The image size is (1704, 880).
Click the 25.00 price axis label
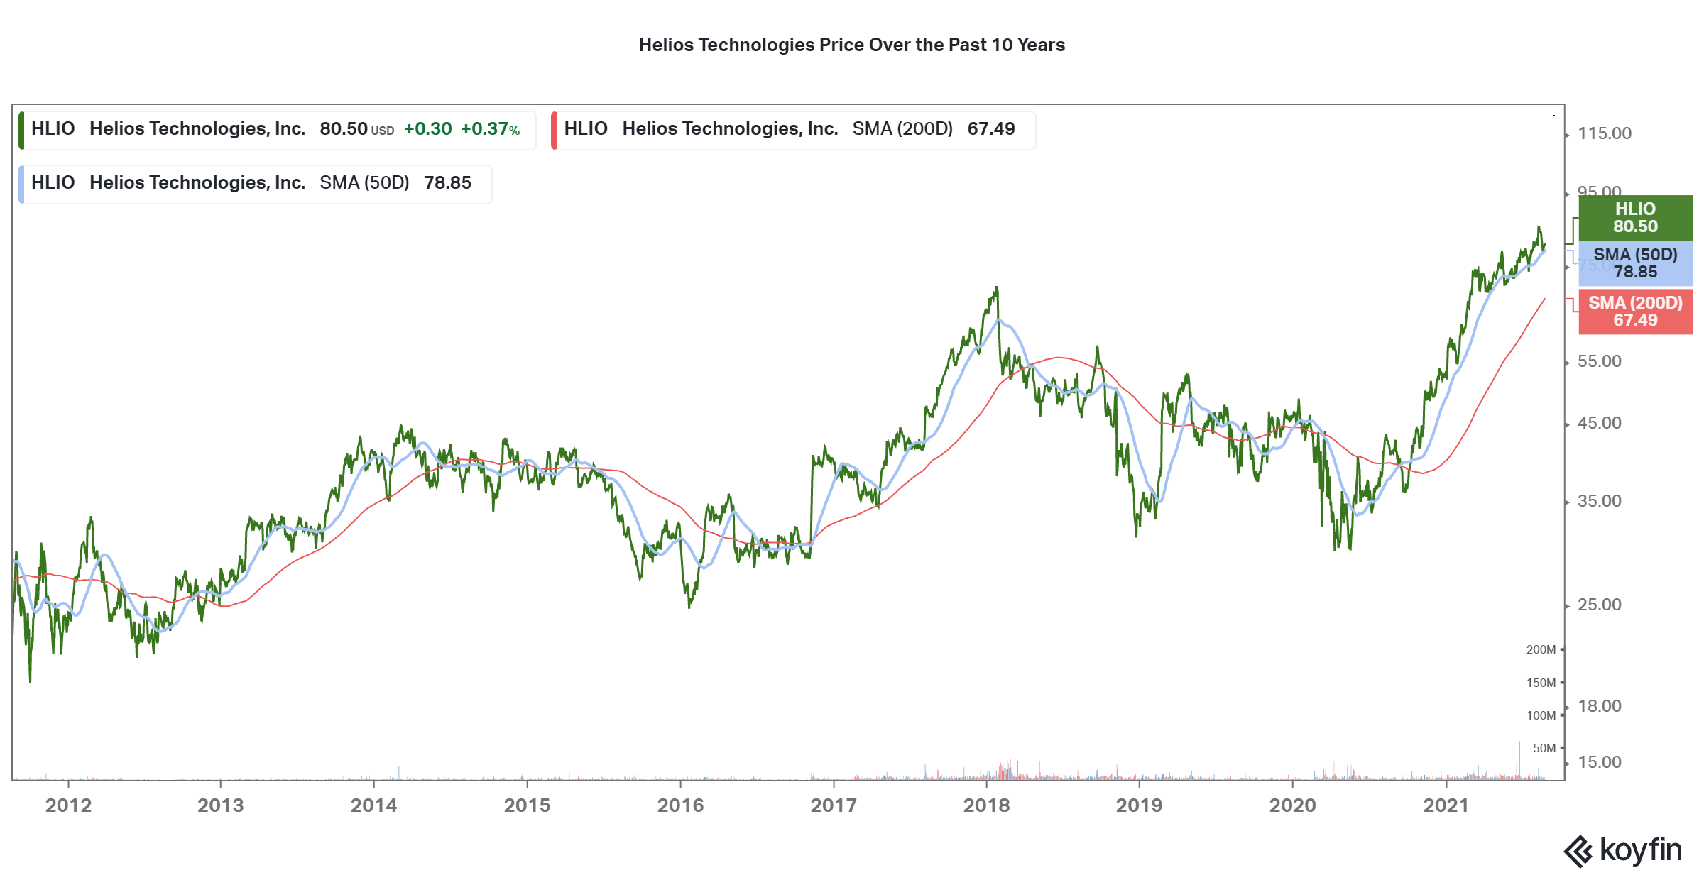tap(1600, 605)
